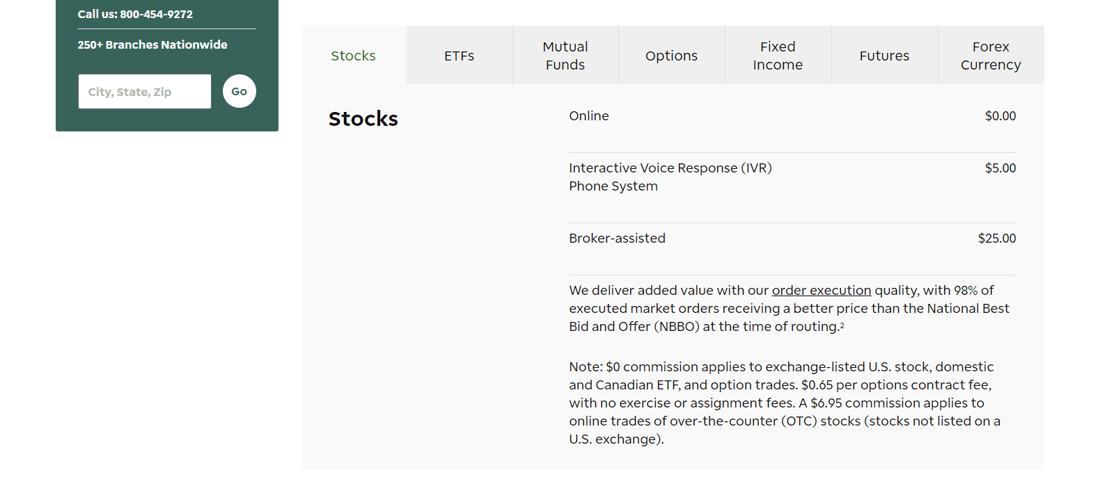Select the Stocks tab

click(x=353, y=55)
